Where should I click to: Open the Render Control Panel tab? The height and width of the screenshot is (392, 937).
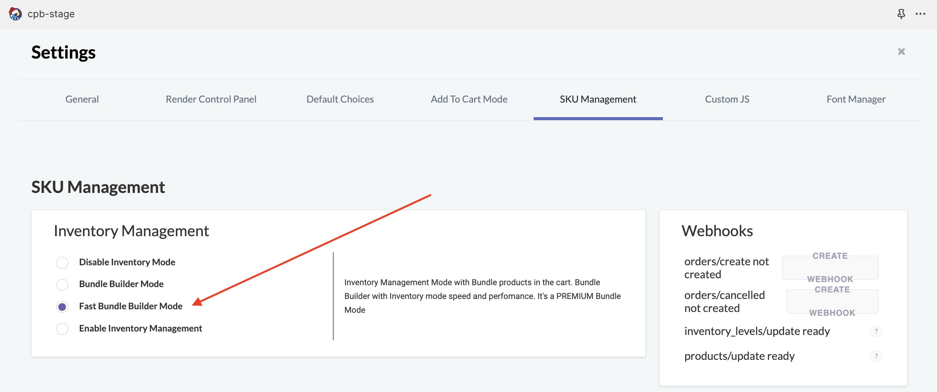[x=211, y=100]
